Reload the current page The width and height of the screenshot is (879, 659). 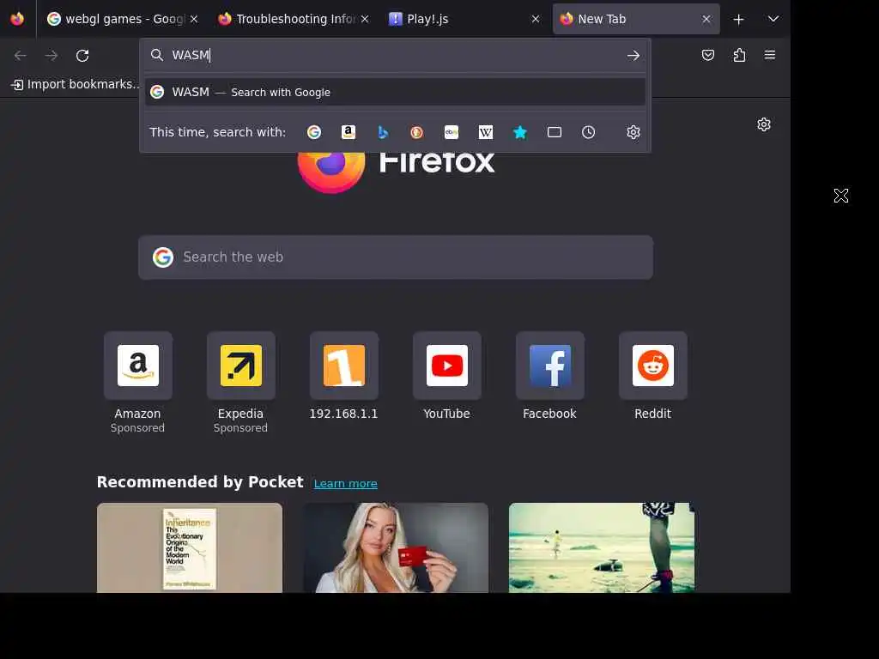[x=82, y=56]
